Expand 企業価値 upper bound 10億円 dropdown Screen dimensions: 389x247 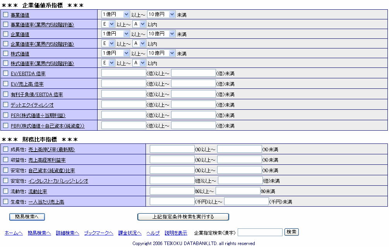click(x=161, y=34)
